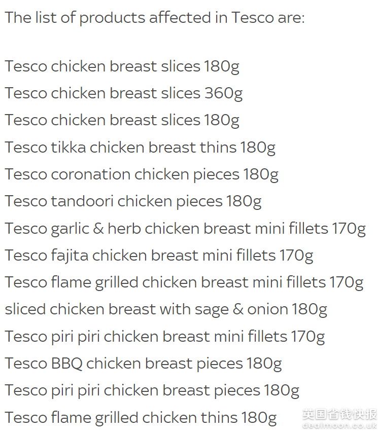The height and width of the screenshot is (434, 378).
Task: Select Tesco coronation chicken pieces 180g text
Action: coord(142,174)
